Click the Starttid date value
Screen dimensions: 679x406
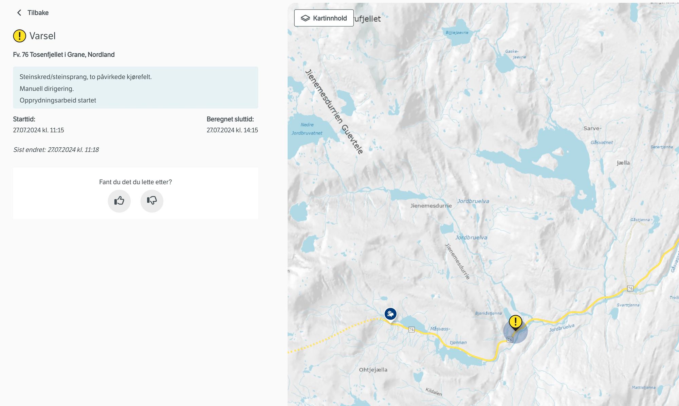[x=38, y=130]
